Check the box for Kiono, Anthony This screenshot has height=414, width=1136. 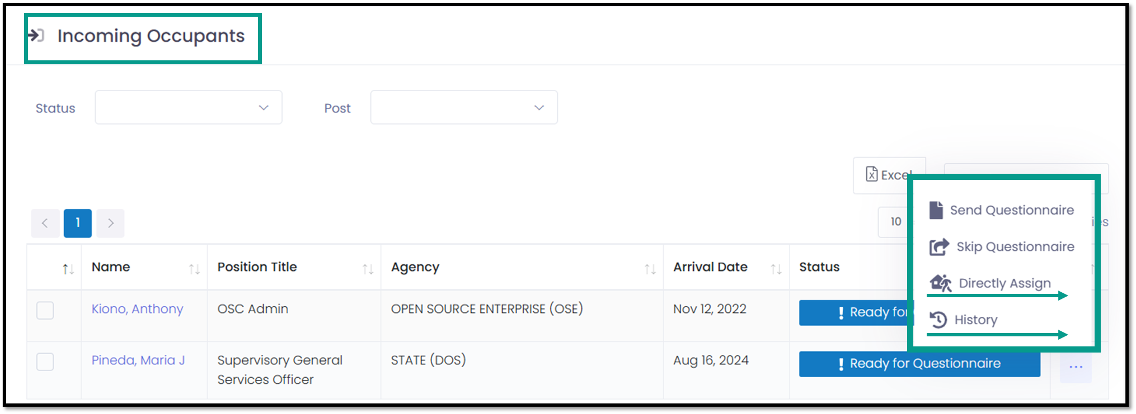pyautogui.click(x=45, y=310)
